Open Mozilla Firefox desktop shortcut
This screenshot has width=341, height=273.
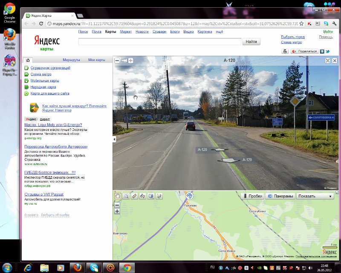pos(9,38)
